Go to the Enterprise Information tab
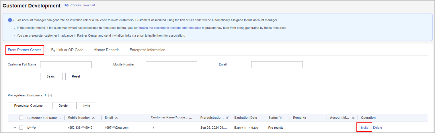 tap(147, 50)
